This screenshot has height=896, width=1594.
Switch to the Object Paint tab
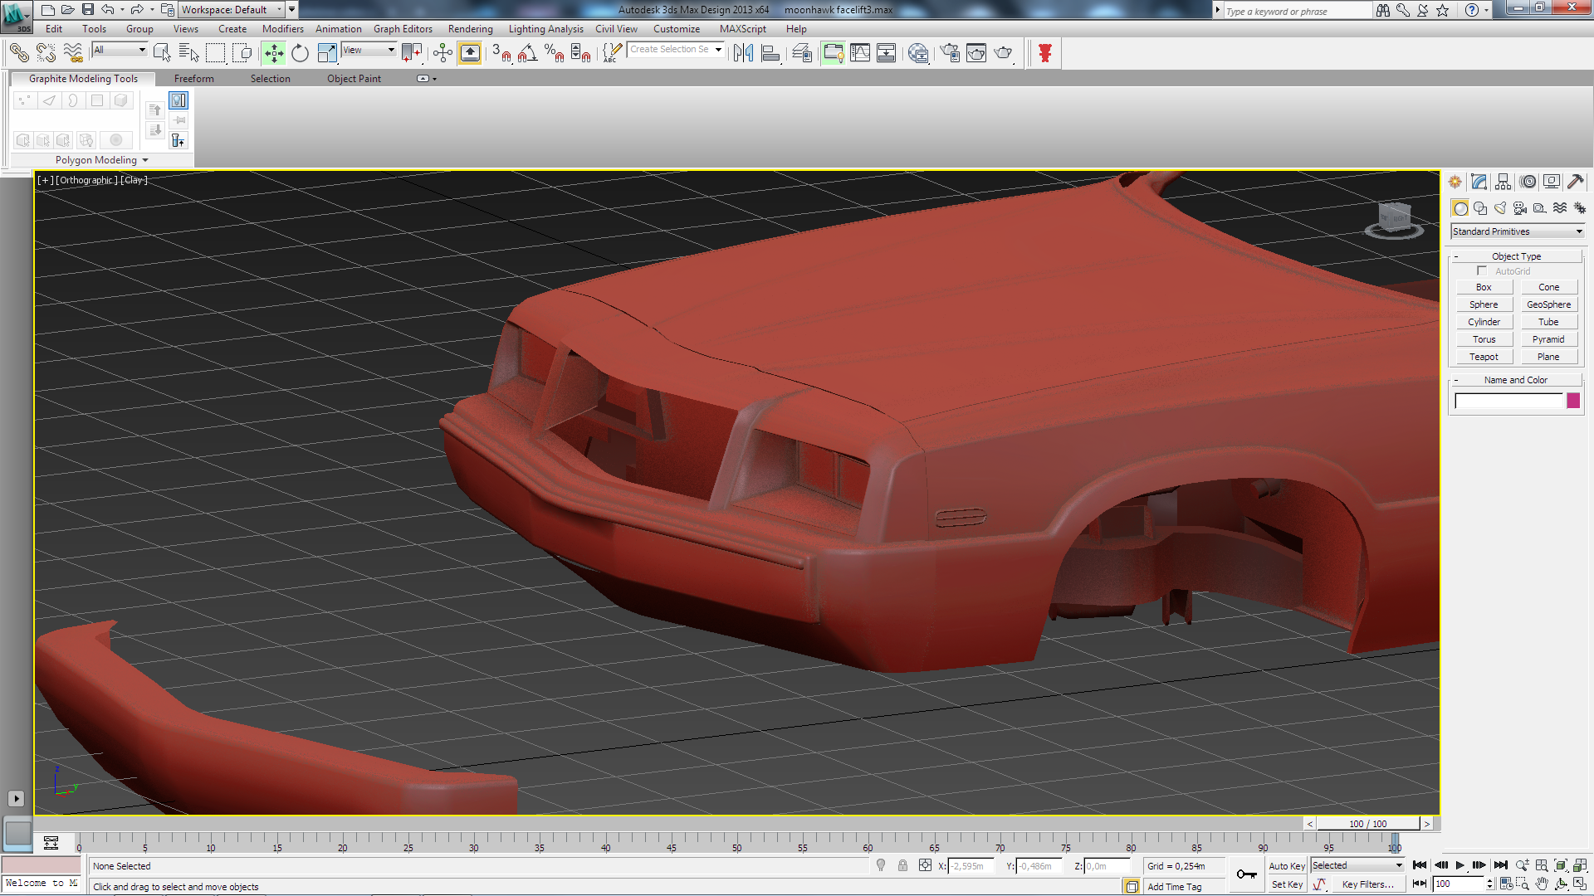point(354,79)
